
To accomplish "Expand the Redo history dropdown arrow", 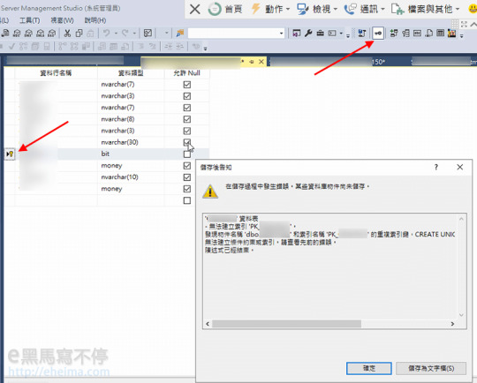I will pos(134,34).
